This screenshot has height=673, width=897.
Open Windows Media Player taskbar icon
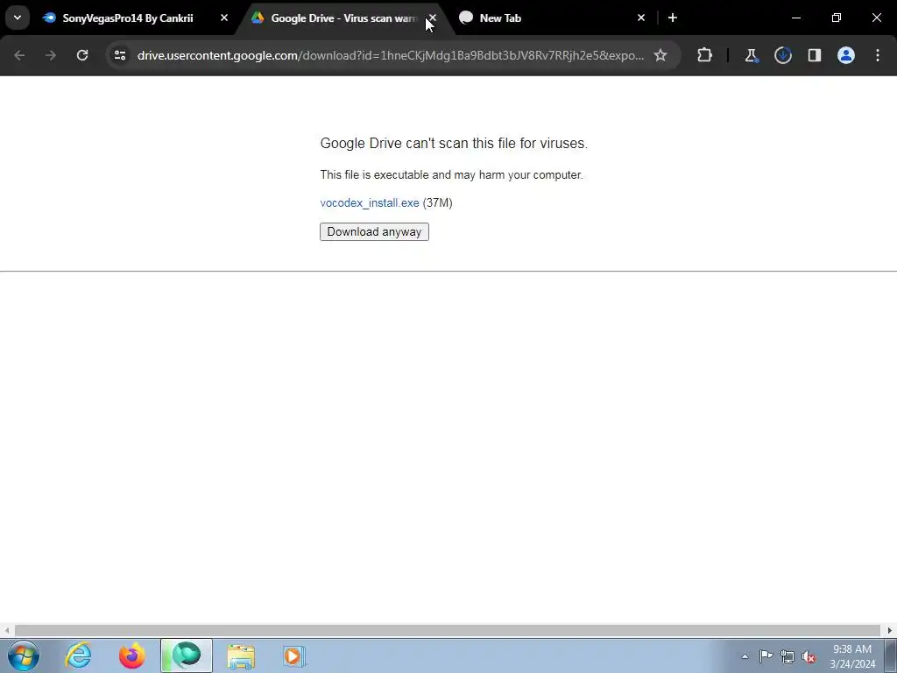coord(294,655)
